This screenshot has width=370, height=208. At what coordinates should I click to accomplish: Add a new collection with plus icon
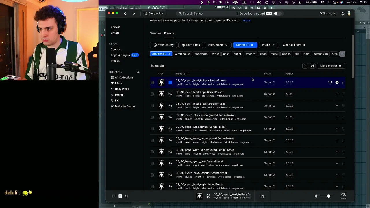click(x=138, y=72)
